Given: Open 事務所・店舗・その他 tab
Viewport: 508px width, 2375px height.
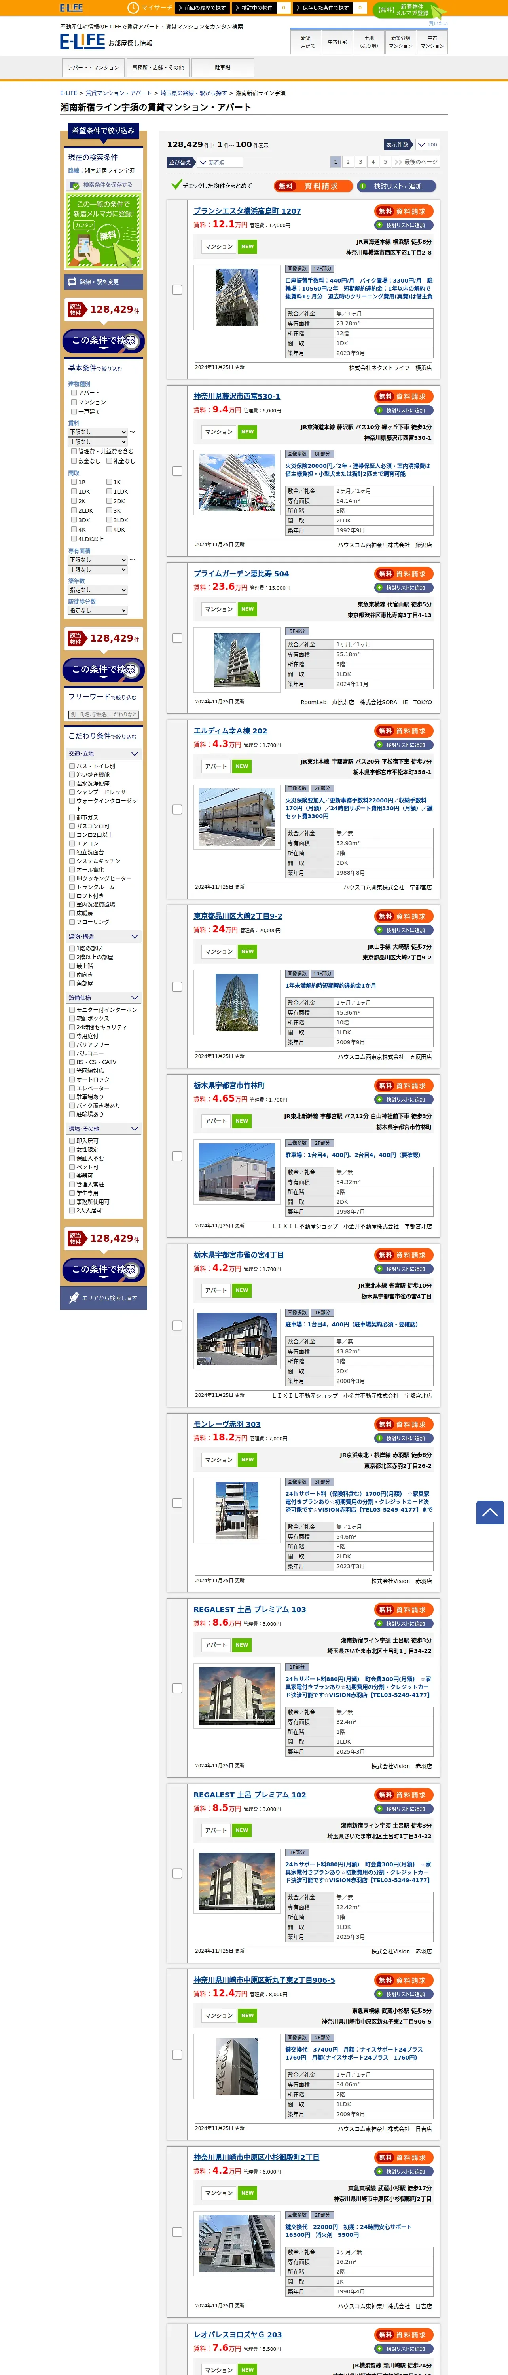Looking at the screenshot, I should [157, 67].
